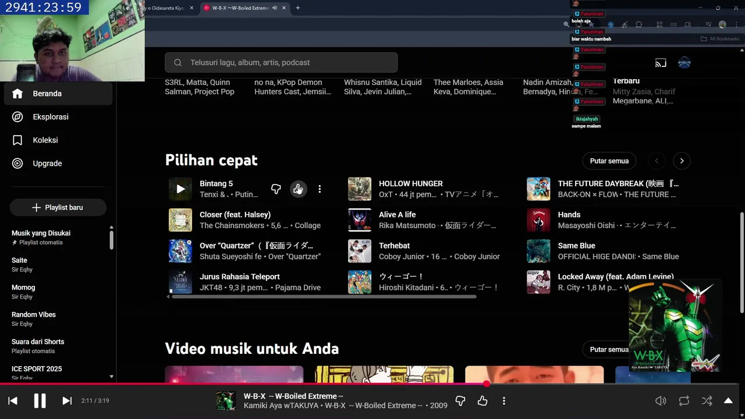The image size is (745, 419).
Task: Click the cast to device icon
Action: click(x=661, y=63)
